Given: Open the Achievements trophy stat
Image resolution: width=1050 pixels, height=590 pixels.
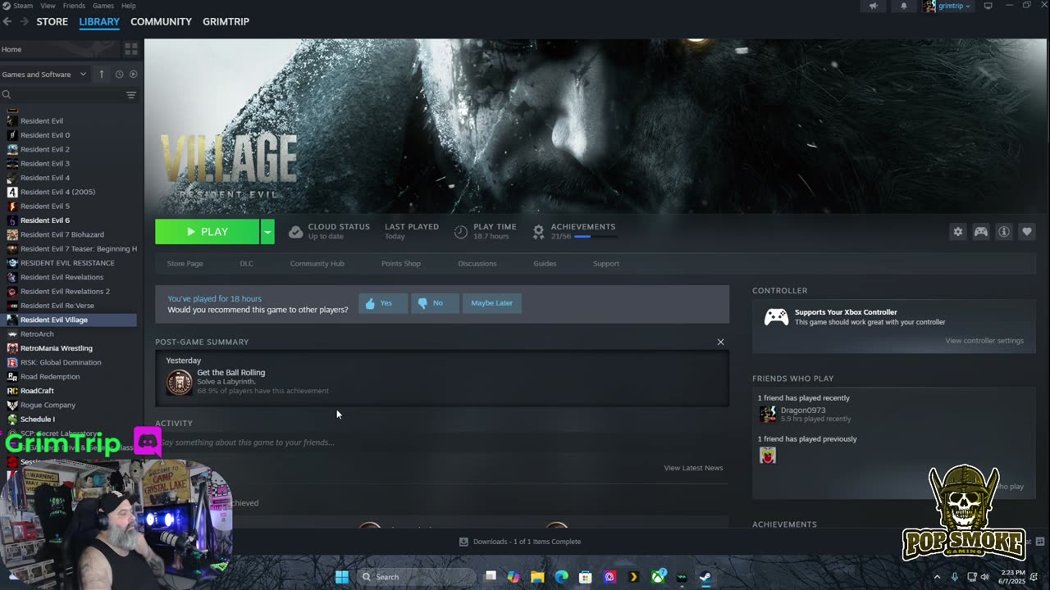Looking at the screenshot, I should pyautogui.click(x=538, y=232).
